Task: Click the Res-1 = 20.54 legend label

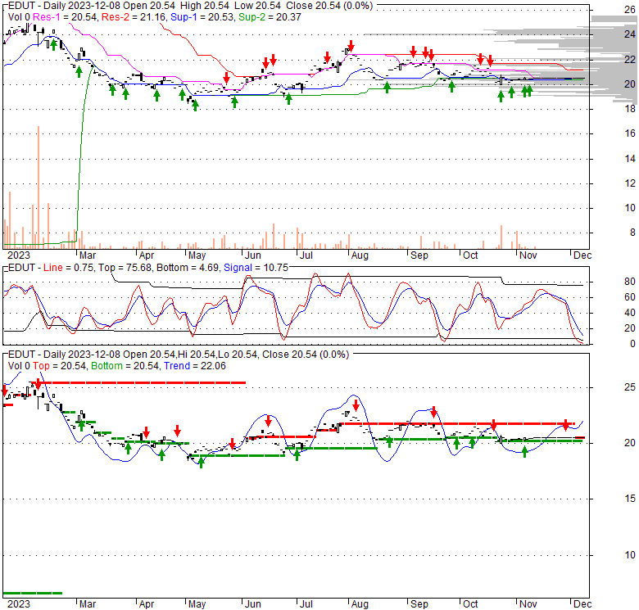Action: (x=65, y=17)
